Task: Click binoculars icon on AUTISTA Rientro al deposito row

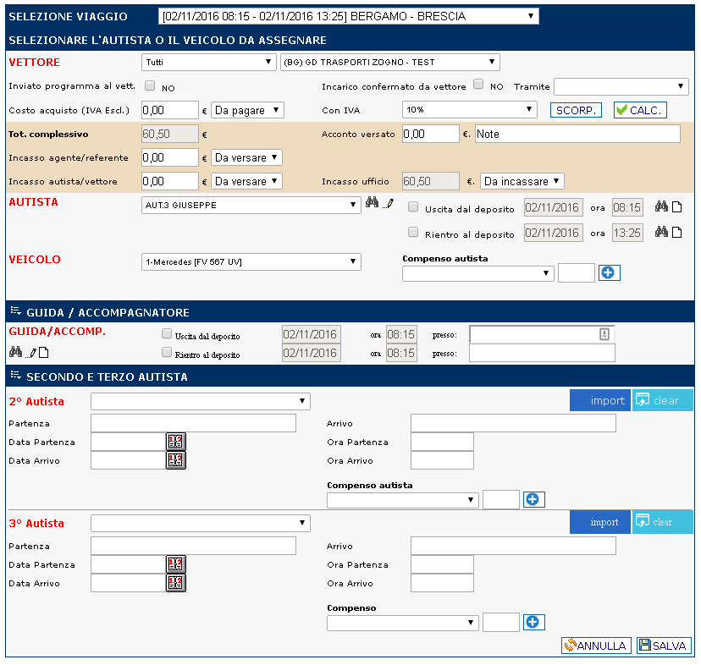Action: pyautogui.click(x=662, y=233)
